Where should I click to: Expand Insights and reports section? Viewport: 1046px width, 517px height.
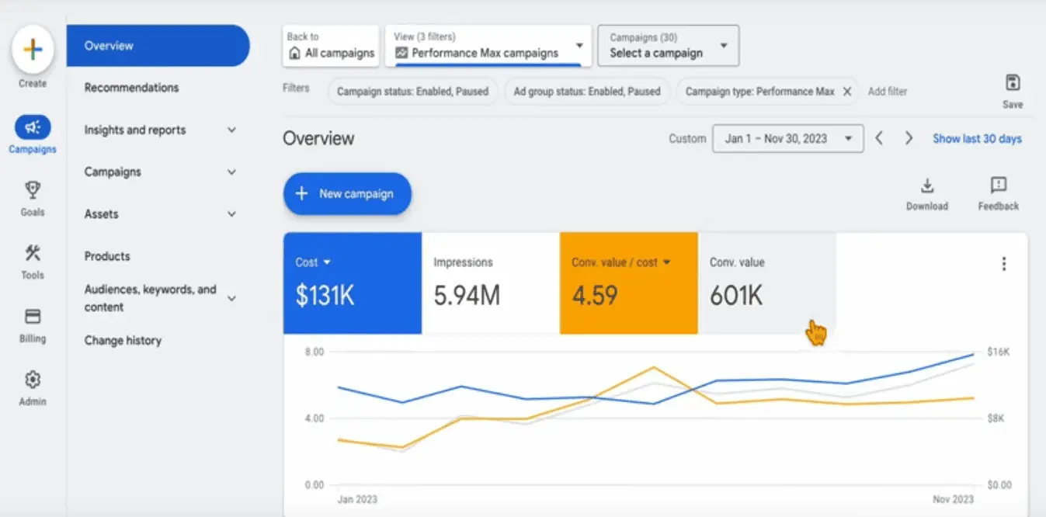click(x=231, y=130)
